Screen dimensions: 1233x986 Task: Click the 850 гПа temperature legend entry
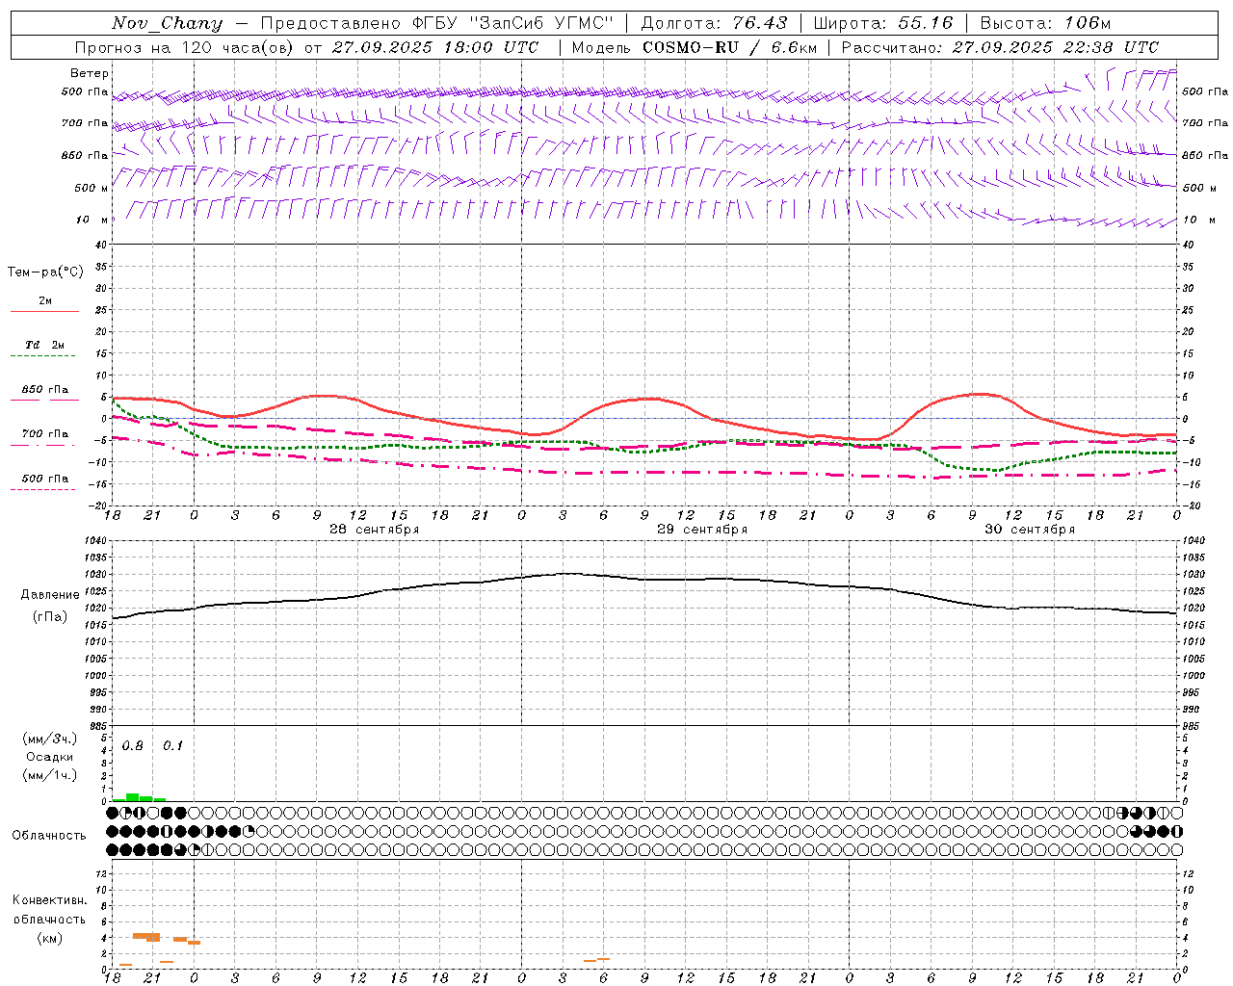(x=44, y=390)
